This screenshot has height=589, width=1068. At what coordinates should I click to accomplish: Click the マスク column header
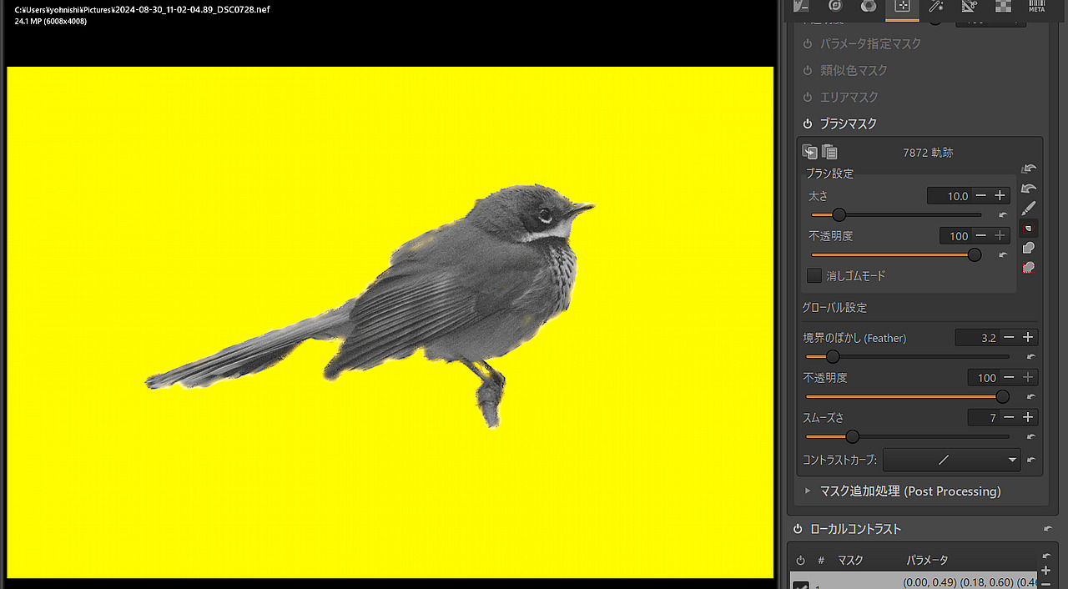click(x=850, y=560)
